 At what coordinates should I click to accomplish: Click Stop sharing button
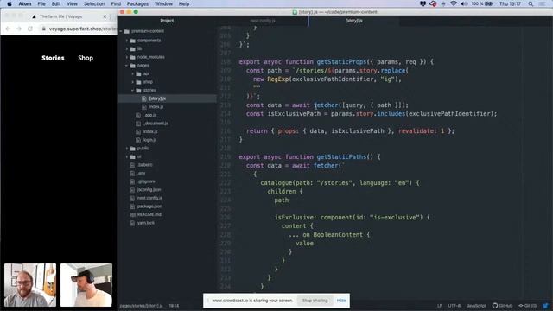pyautogui.click(x=315, y=301)
